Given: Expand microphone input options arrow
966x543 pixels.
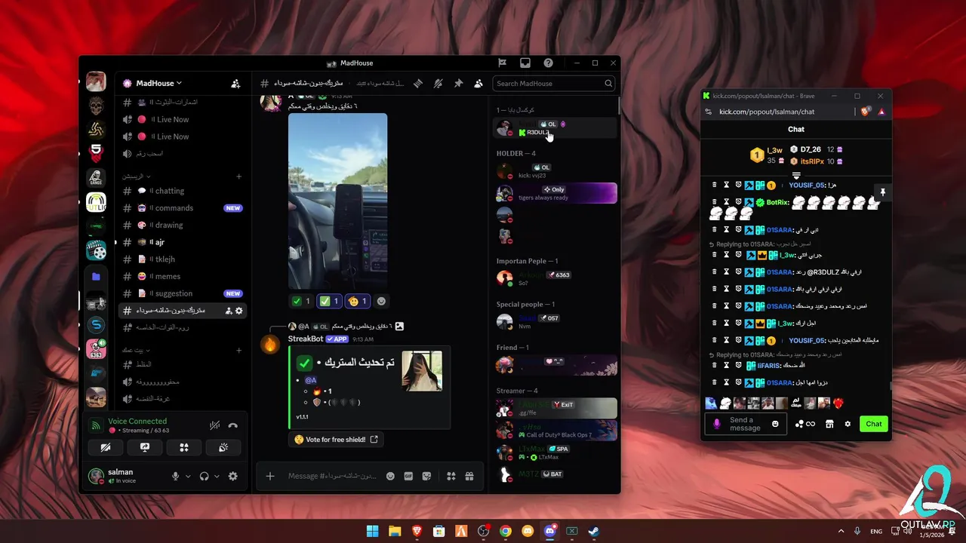Looking at the screenshot, I should (x=187, y=477).
